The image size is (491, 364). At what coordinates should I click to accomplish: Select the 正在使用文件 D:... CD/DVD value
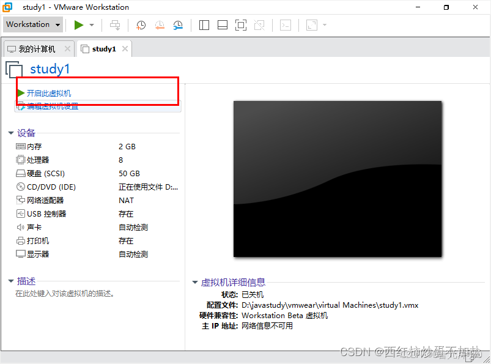(x=148, y=187)
